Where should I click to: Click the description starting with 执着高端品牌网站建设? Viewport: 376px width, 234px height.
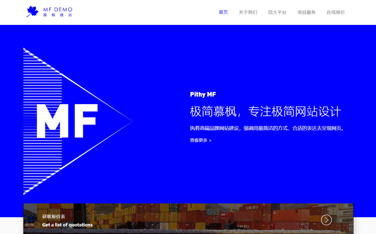(267, 128)
